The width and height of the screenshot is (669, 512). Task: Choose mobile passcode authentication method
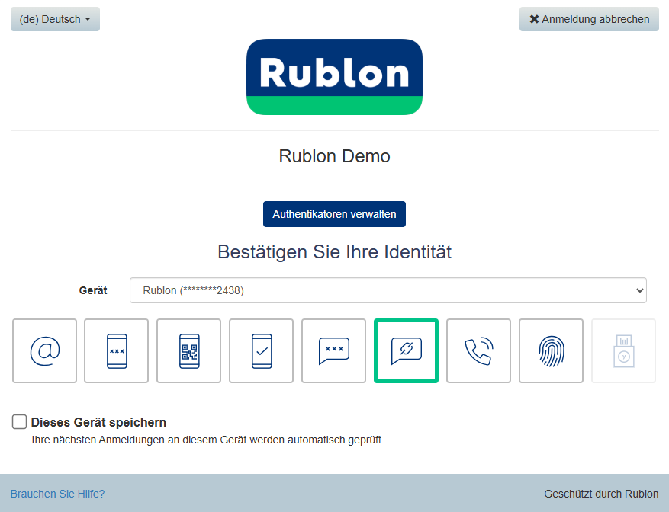pyautogui.click(x=117, y=350)
